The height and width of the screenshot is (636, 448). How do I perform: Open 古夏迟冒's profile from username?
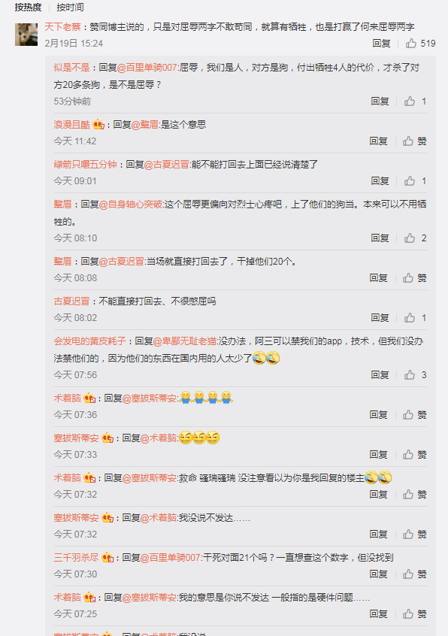point(71,301)
